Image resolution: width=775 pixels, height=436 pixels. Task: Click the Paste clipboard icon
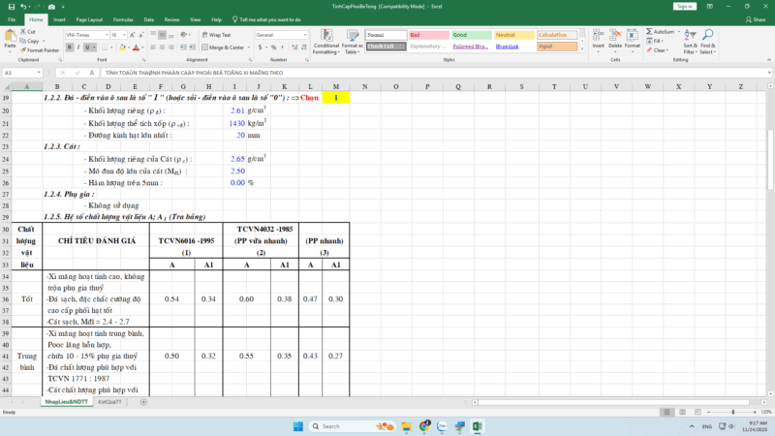9,37
